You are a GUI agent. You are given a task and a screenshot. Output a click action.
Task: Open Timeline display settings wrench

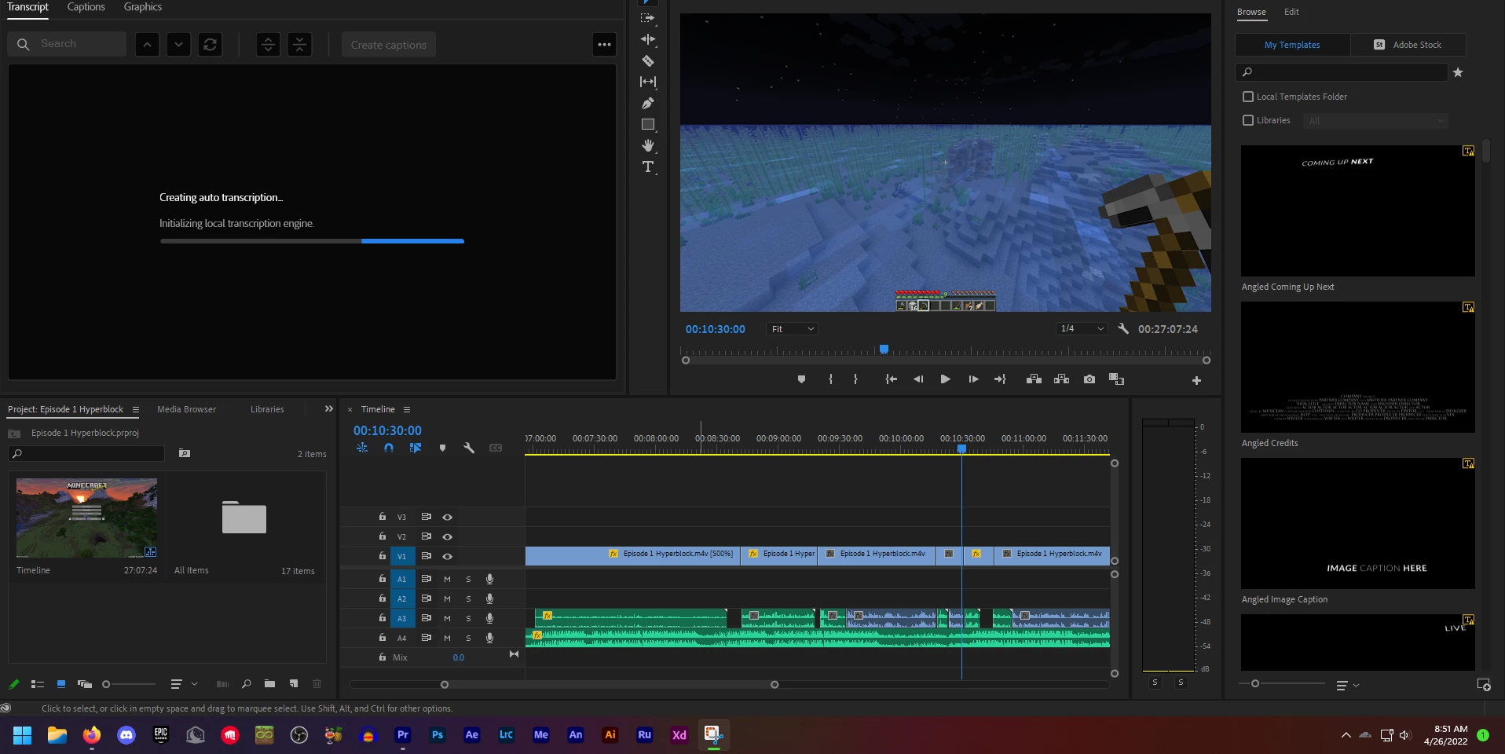(469, 448)
